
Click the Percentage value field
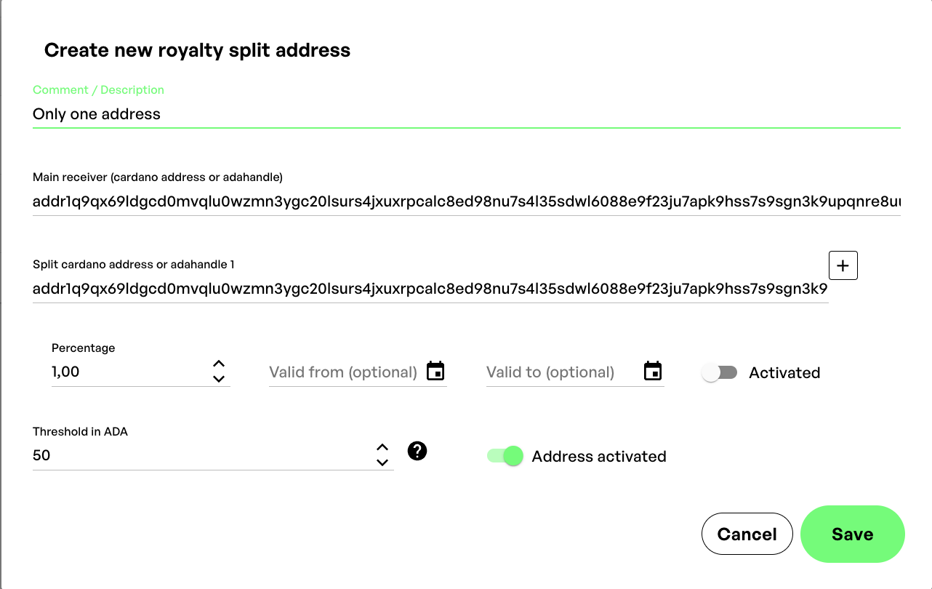[127, 372]
